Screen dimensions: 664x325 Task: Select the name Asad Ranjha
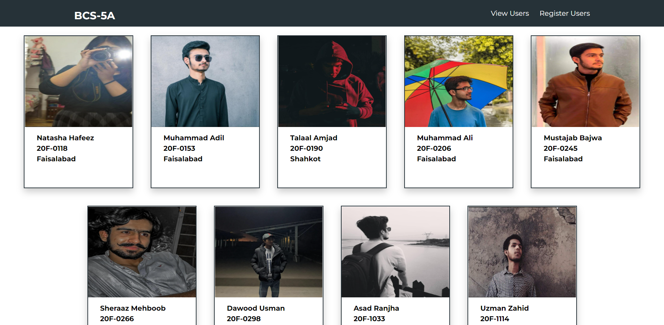(x=376, y=308)
